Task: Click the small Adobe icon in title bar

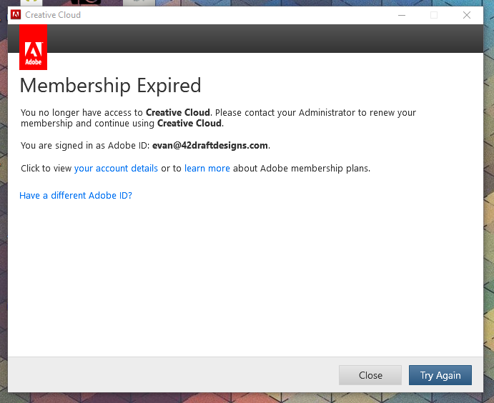Action: (16, 15)
